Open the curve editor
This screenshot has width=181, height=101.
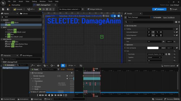click(x=81, y=66)
